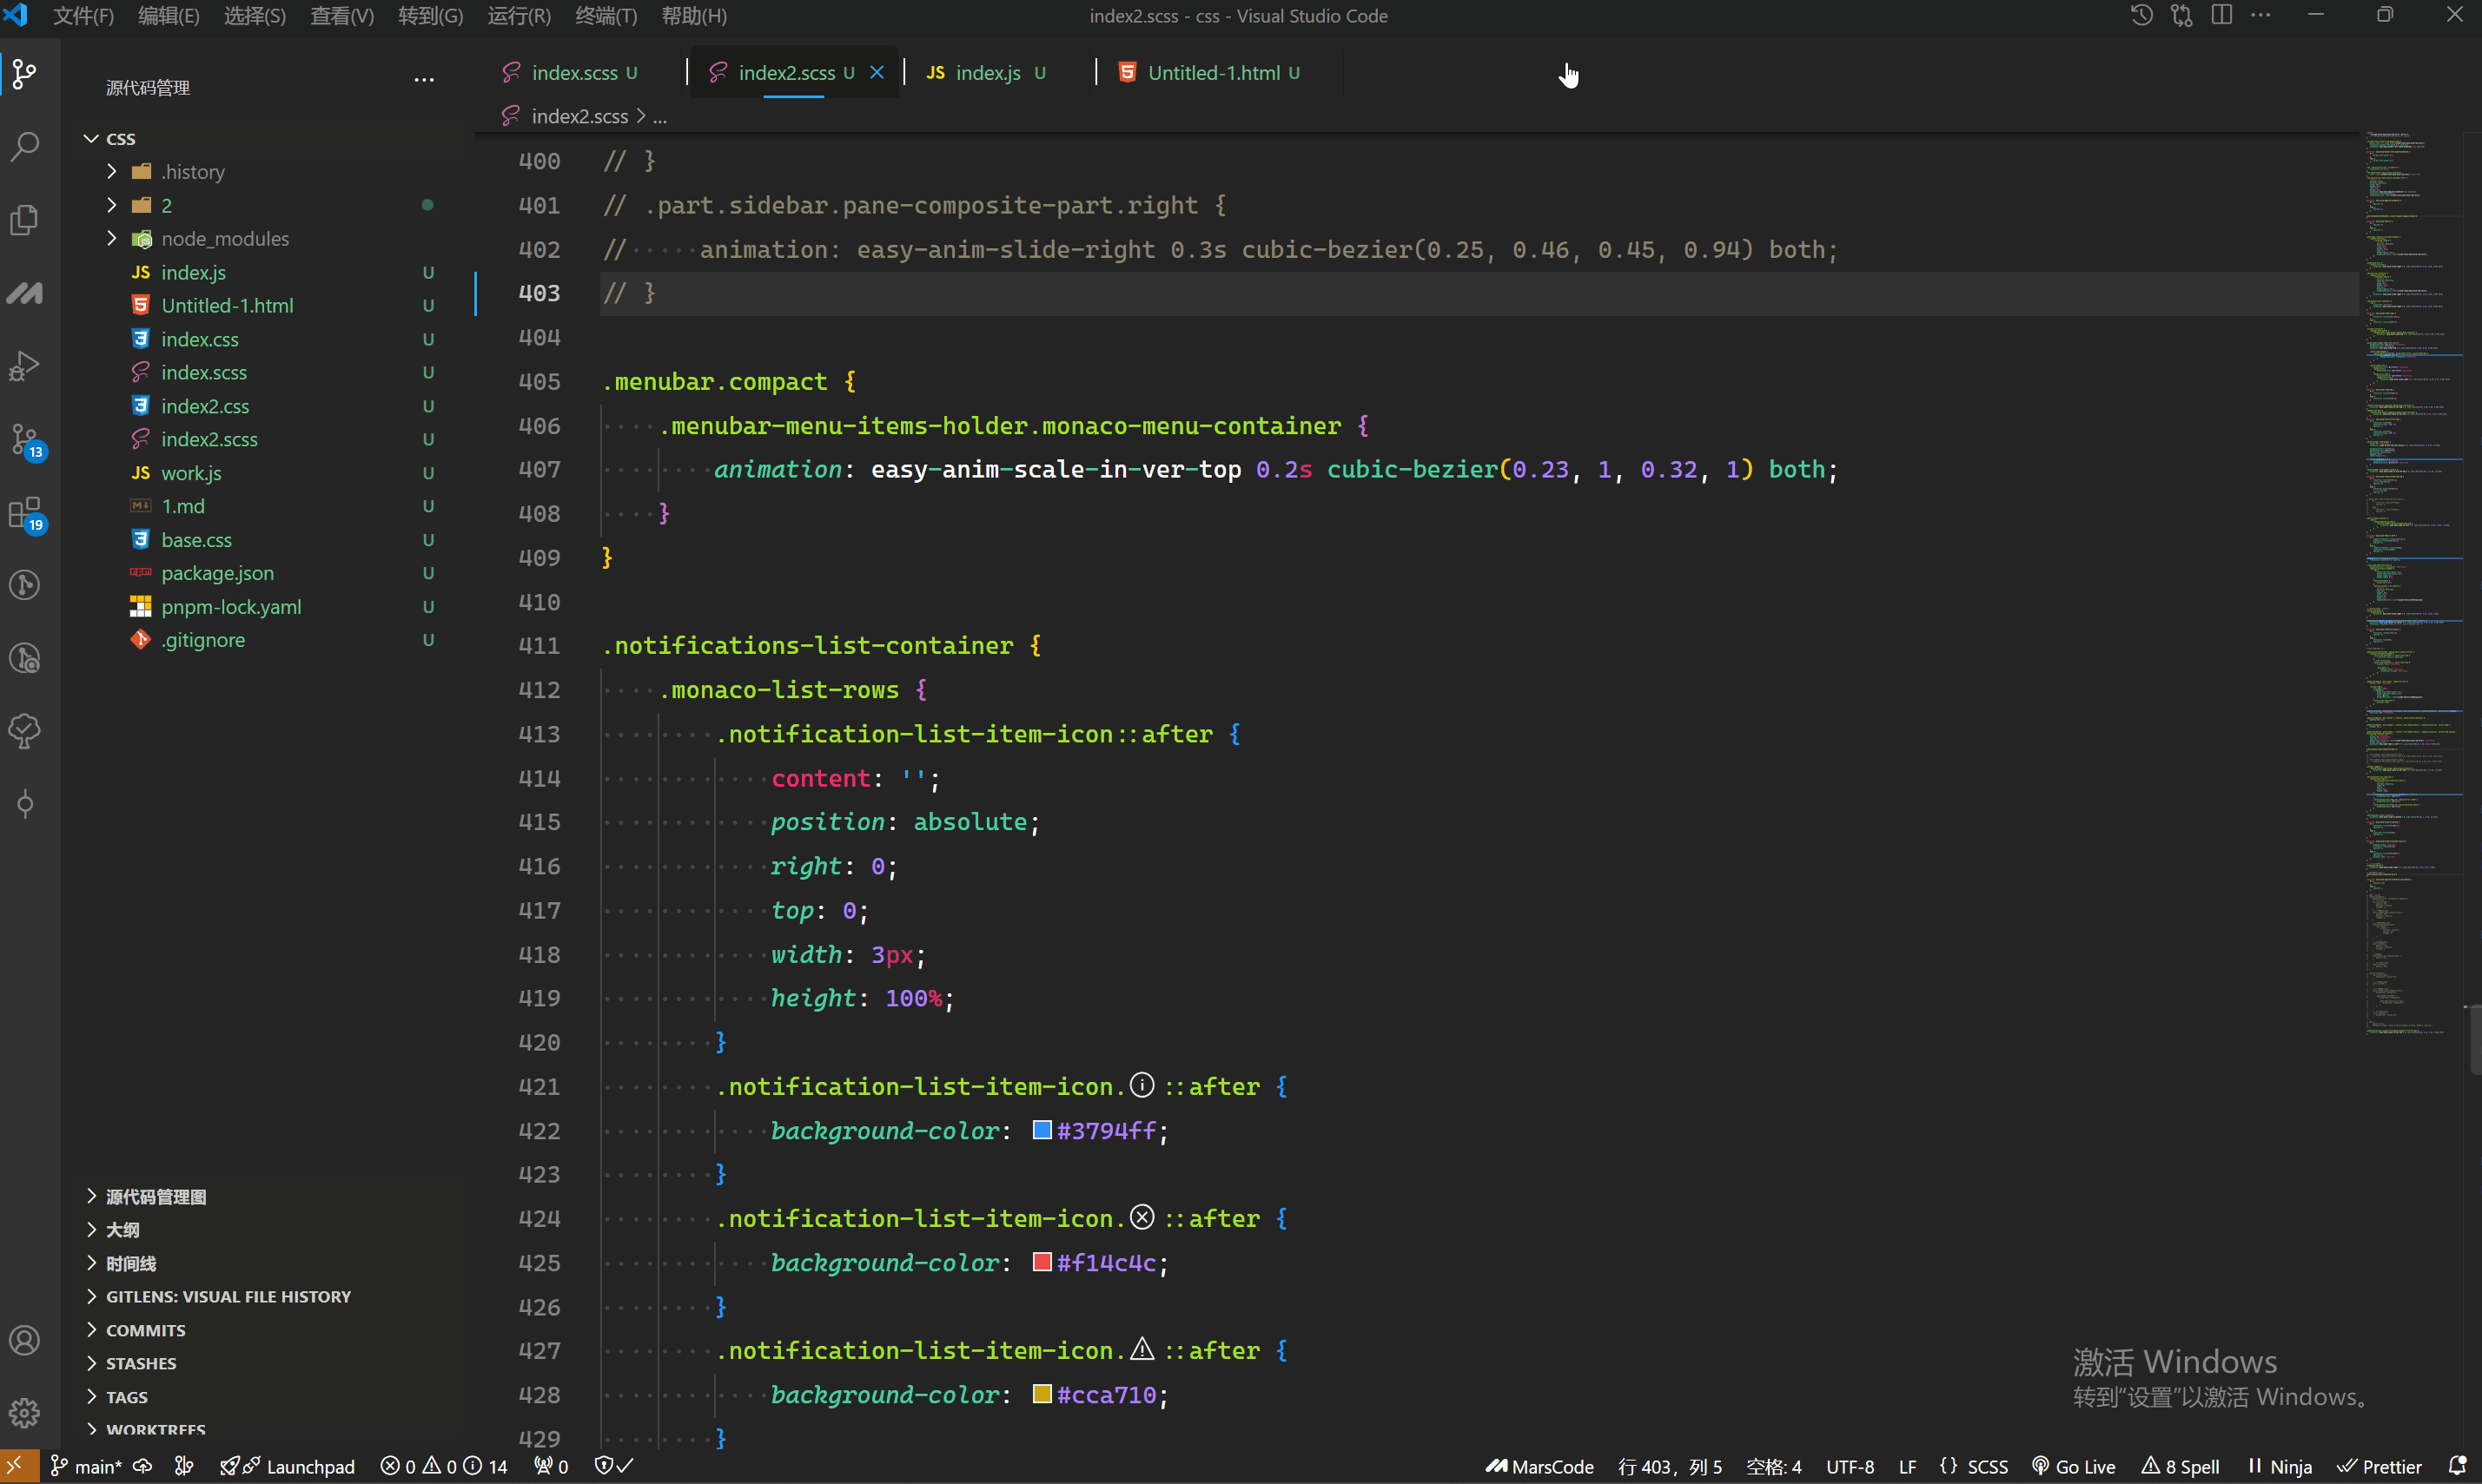Open the Search view in activity bar
This screenshot has width=2482, height=1484.
pyautogui.click(x=25, y=146)
